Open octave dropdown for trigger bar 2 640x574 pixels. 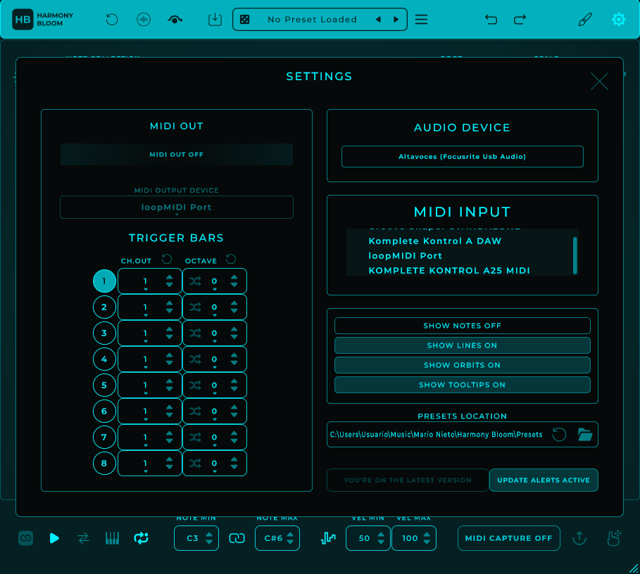tap(214, 307)
